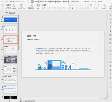Toggle left text alignment
The width and height of the screenshot is (112, 102).
77,8
